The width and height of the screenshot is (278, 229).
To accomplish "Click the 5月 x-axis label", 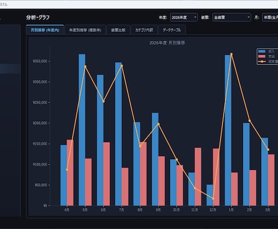I will tap(85, 210).
